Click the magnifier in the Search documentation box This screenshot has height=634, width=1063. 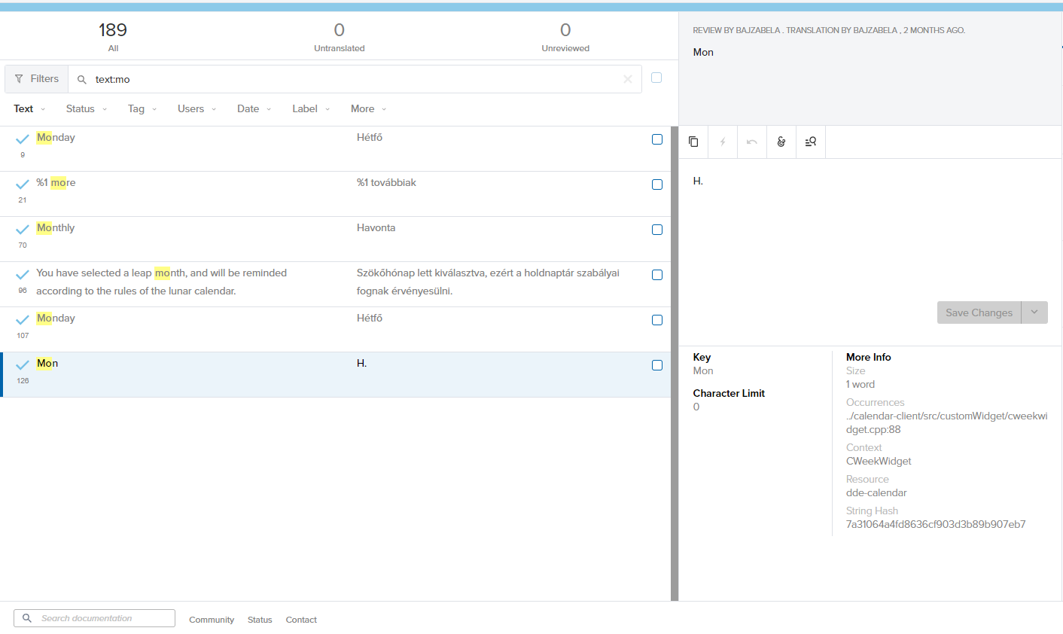point(27,618)
